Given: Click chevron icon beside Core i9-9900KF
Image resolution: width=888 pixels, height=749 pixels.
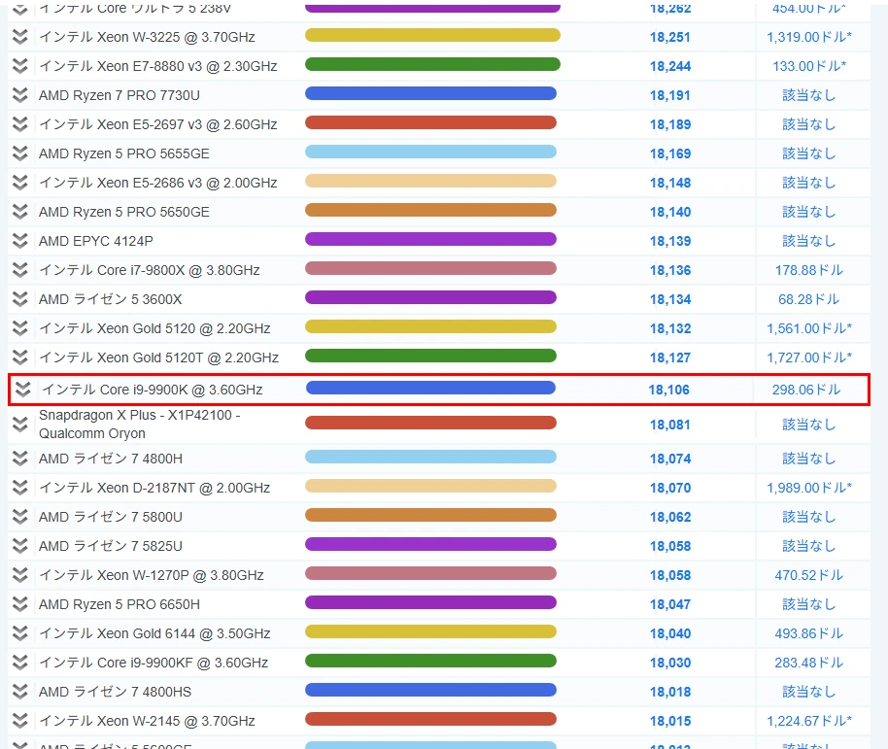Looking at the screenshot, I should click(x=19, y=663).
